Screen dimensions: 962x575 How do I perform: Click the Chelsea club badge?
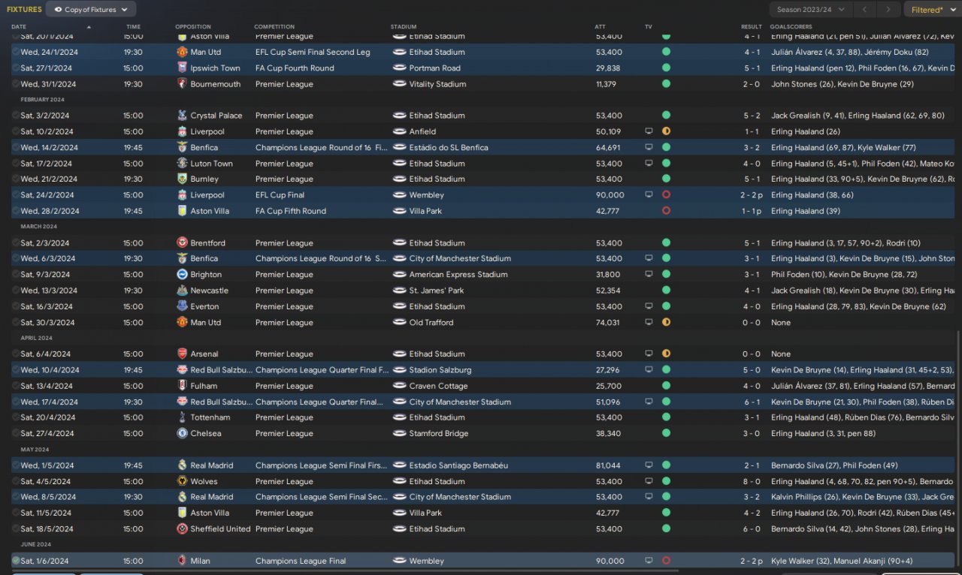coord(182,433)
